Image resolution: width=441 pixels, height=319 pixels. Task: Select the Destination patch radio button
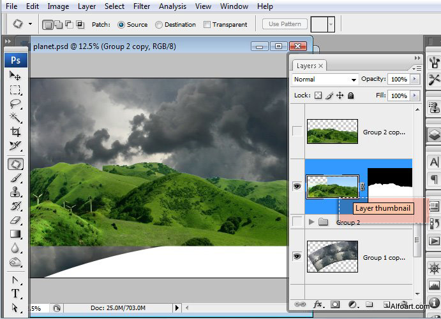pos(159,25)
